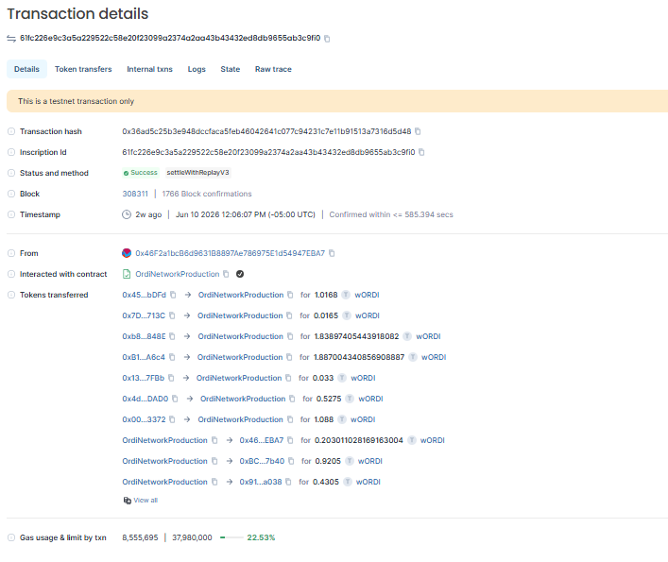The image size is (668, 562).
Task: Click the Success status badge
Action: [141, 173]
